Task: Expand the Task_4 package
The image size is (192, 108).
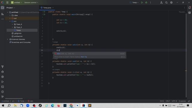Action: [x=12, y=24]
